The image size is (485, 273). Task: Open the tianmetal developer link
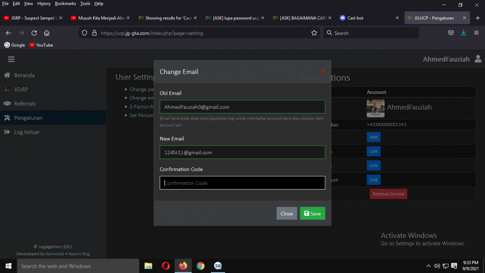pos(55,254)
